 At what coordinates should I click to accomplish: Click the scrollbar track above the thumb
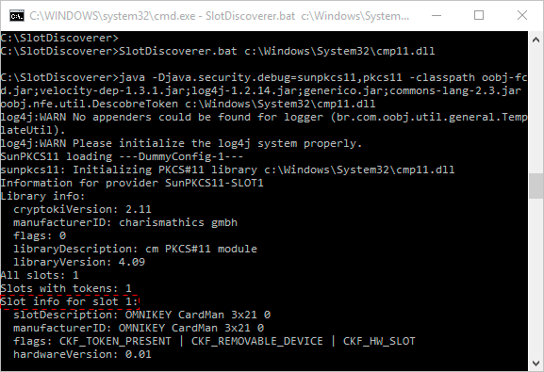(x=536, y=109)
